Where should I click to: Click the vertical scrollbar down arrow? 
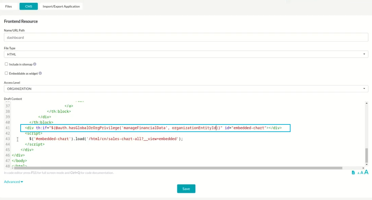pyautogui.click(x=367, y=165)
